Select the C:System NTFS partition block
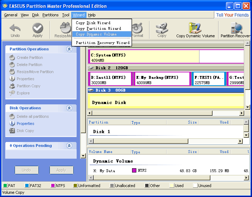This screenshot has height=197, width=252. point(166,56)
